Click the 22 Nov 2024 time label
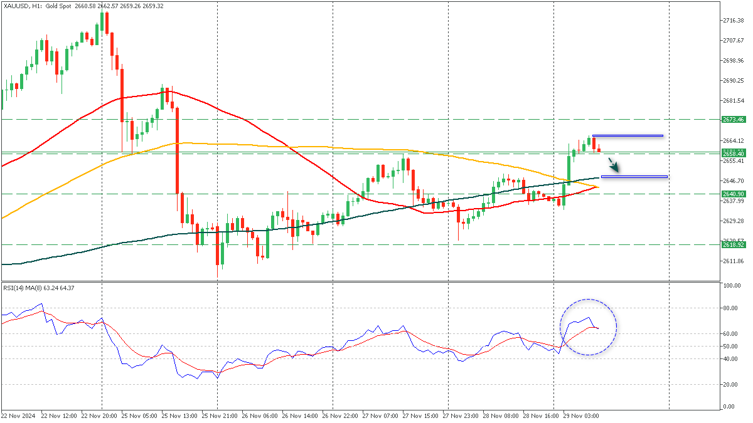 [18, 415]
